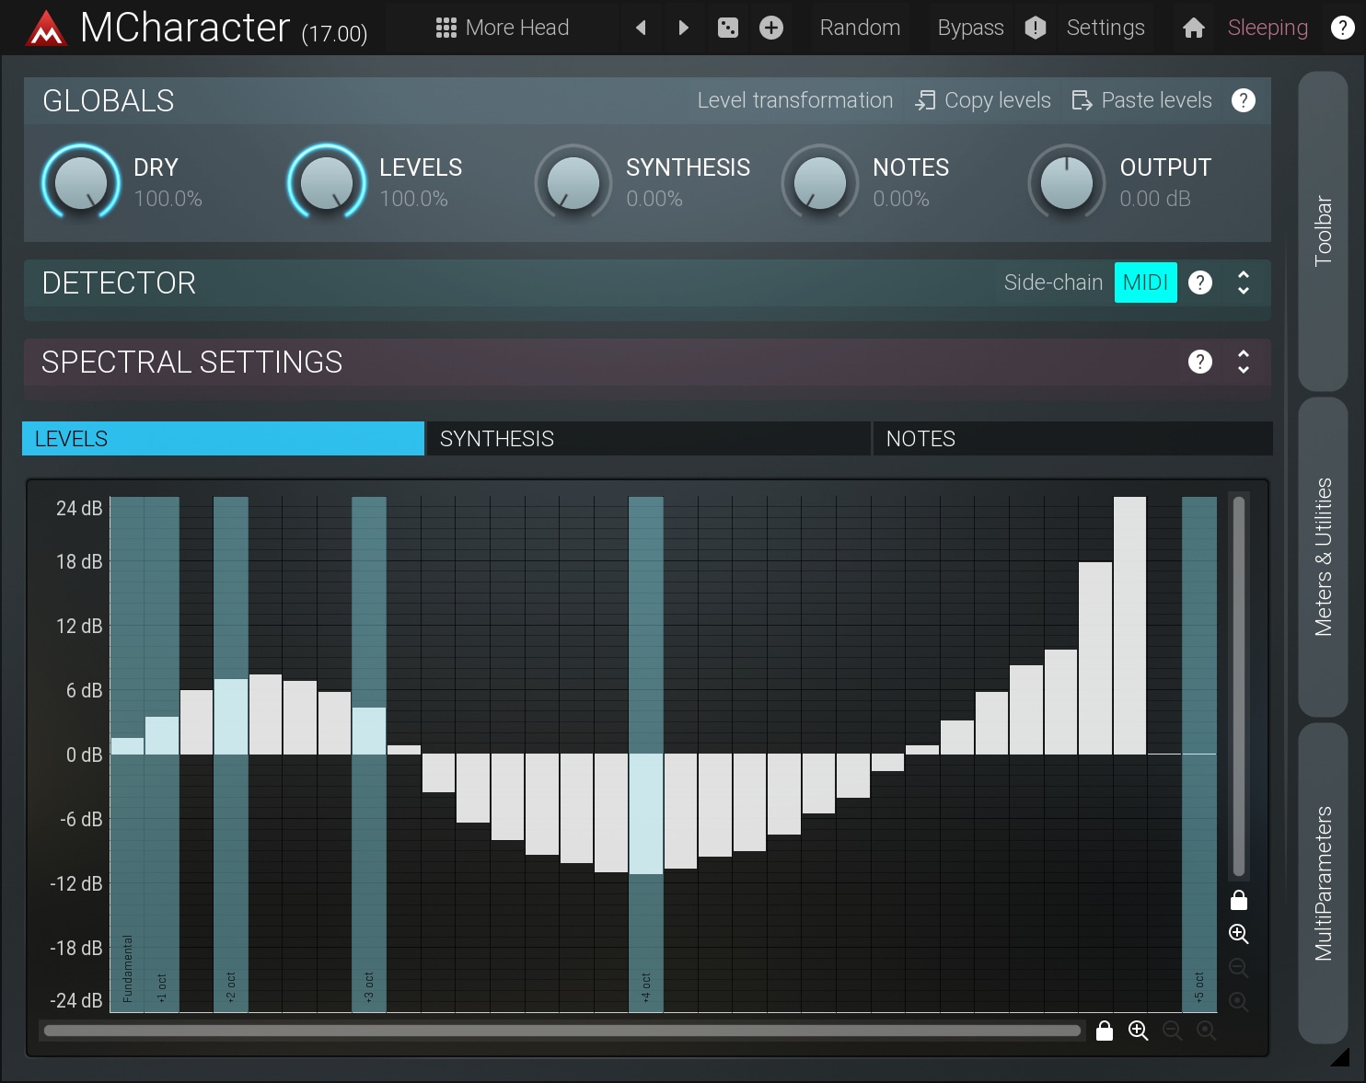Image resolution: width=1366 pixels, height=1083 pixels.
Task: Click the Paste levels button
Action: pyautogui.click(x=1142, y=100)
